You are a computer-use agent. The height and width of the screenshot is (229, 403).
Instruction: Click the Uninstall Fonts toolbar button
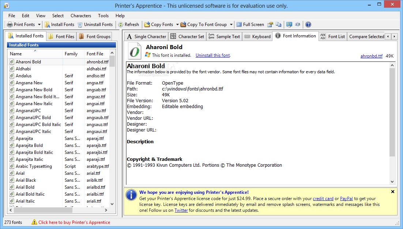pos(95,25)
